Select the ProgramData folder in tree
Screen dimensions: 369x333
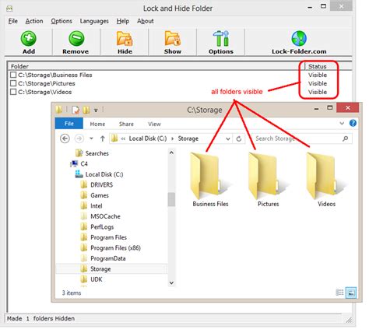tap(108, 258)
